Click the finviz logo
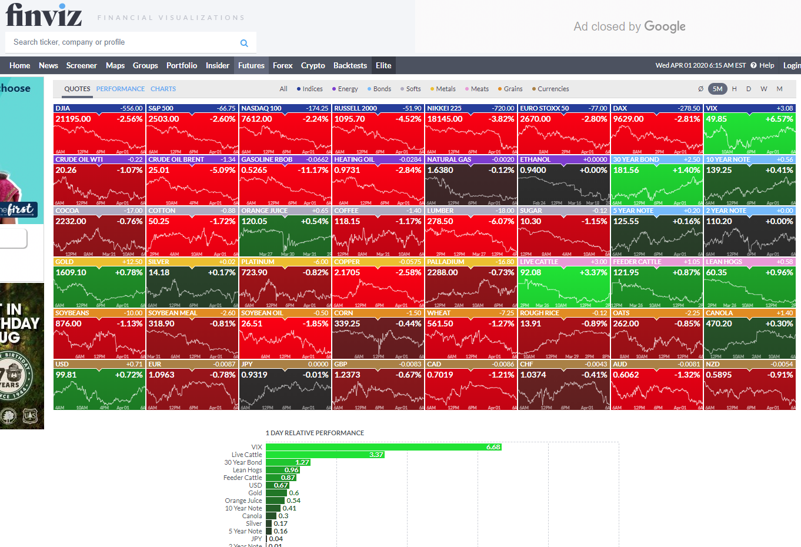801x547 pixels. pos(44,15)
